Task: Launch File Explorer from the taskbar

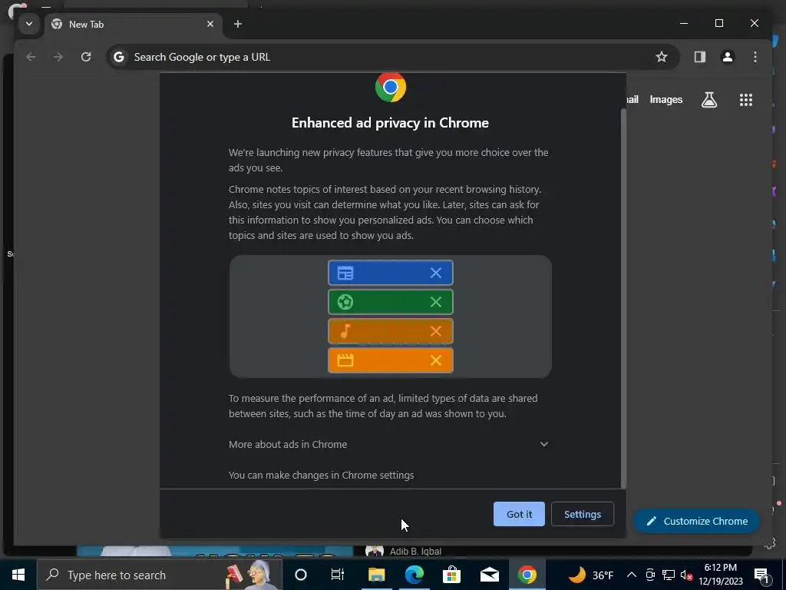Action: click(376, 575)
